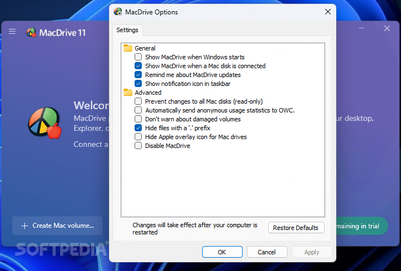Close the MacDrive 11 main window
The image size is (401, 271).
[x=387, y=28]
